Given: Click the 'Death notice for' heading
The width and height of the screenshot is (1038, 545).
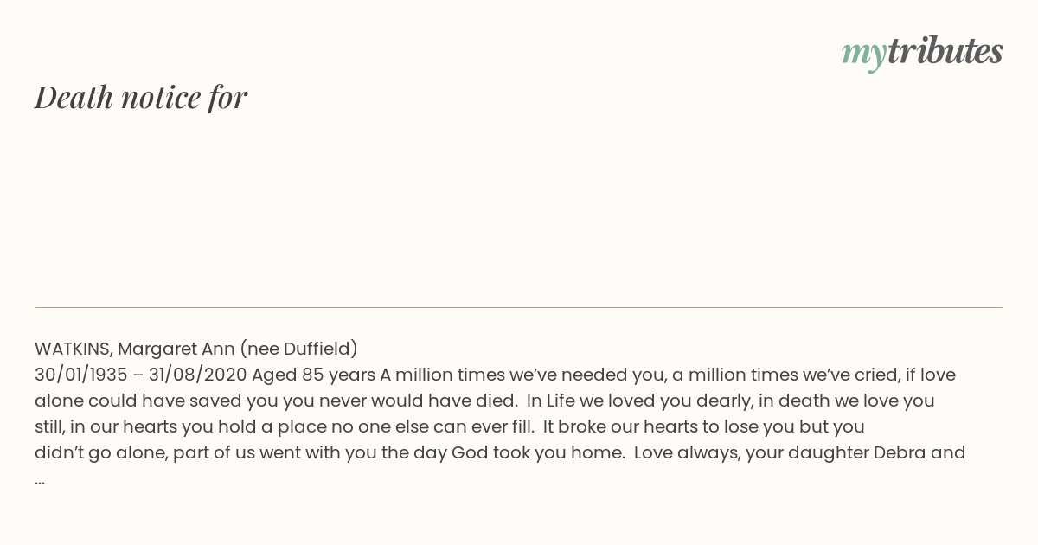Looking at the screenshot, I should tap(141, 98).
